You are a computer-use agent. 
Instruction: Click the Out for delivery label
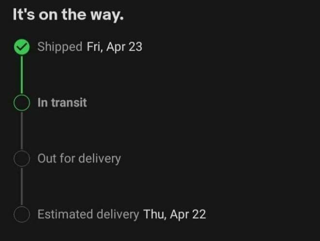[x=79, y=159]
